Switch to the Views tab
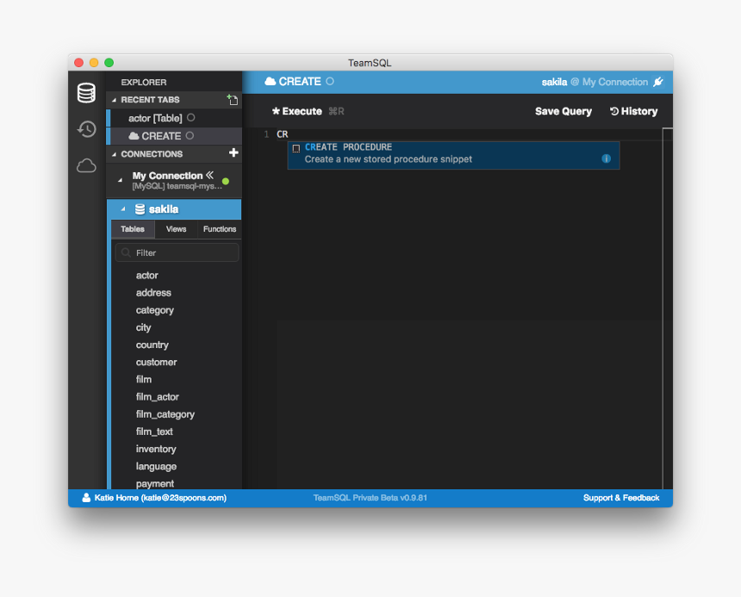The image size is (741, 597). [176, 229]
